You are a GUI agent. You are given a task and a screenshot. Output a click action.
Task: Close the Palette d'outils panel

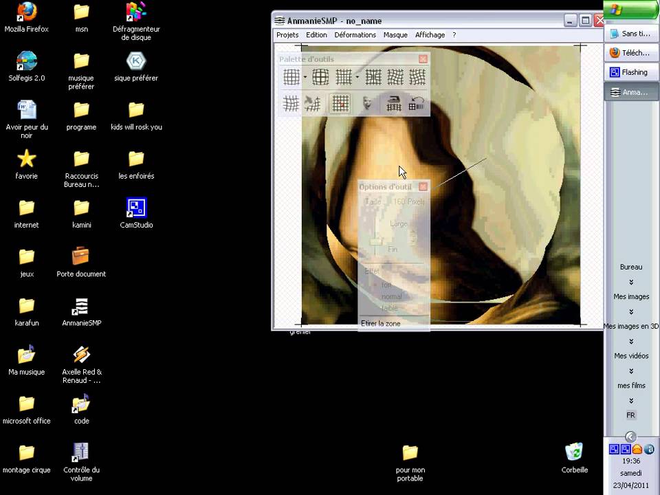coord(423,59)
